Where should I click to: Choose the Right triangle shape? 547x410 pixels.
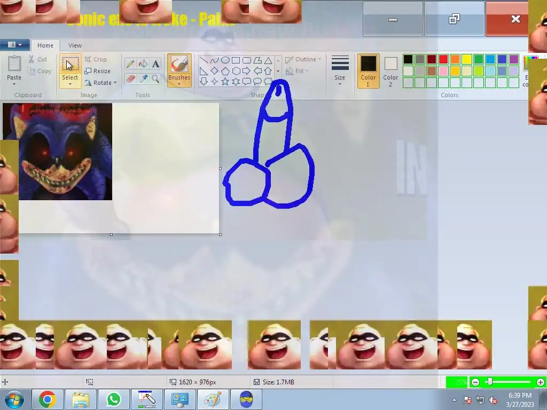click(204, 71)
